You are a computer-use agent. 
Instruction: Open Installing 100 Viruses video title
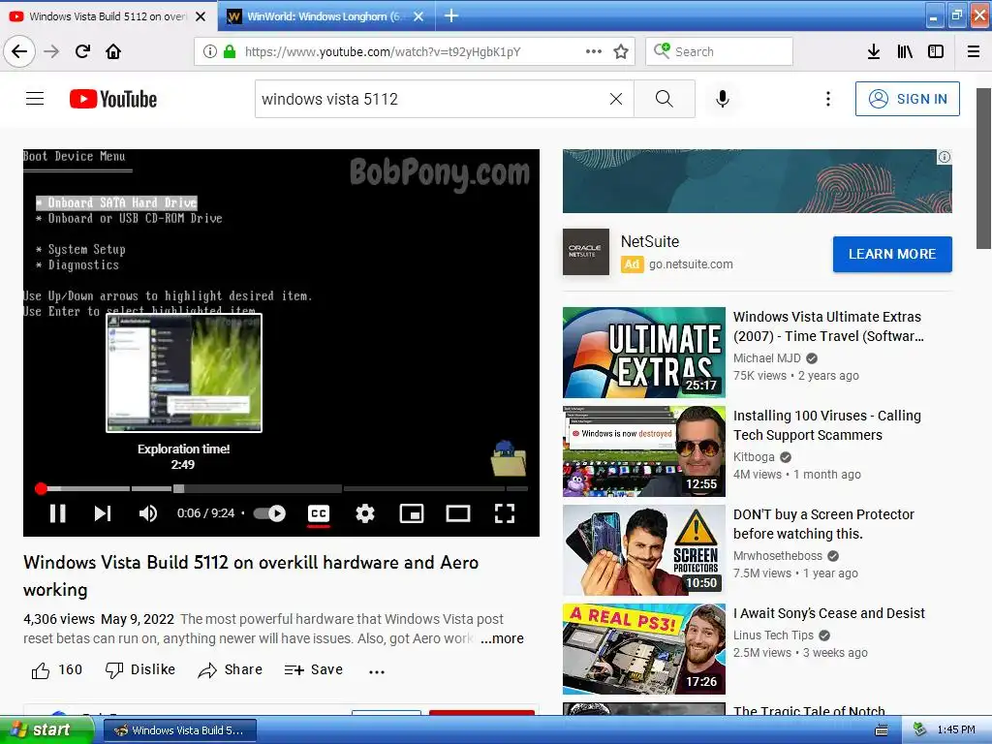click(827, 425)
